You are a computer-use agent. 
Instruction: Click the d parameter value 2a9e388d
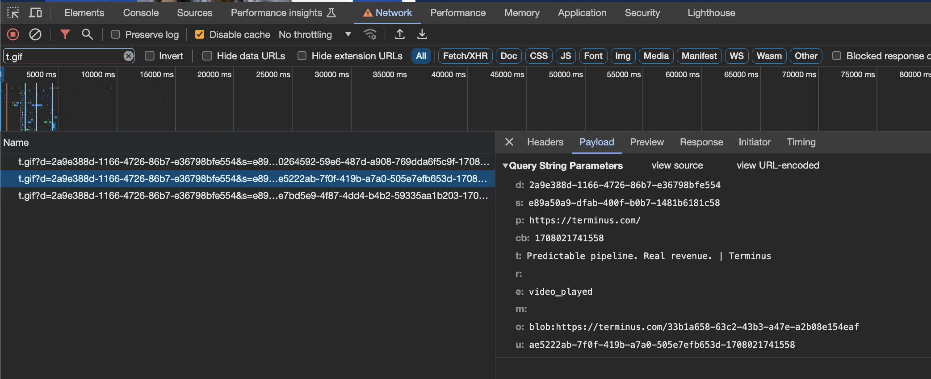(x=625, y=185)
